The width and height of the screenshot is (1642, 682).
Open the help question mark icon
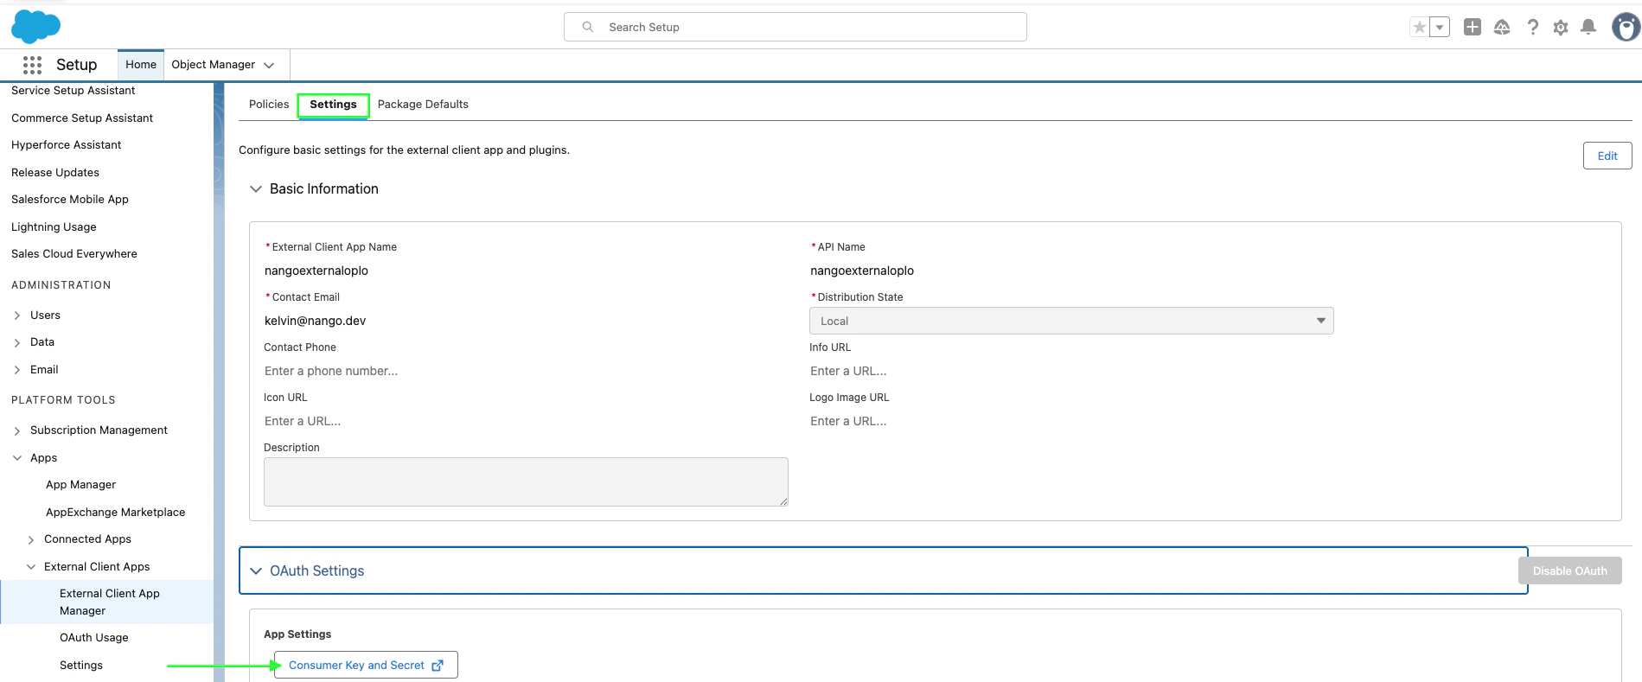(x=1532, y=28)
